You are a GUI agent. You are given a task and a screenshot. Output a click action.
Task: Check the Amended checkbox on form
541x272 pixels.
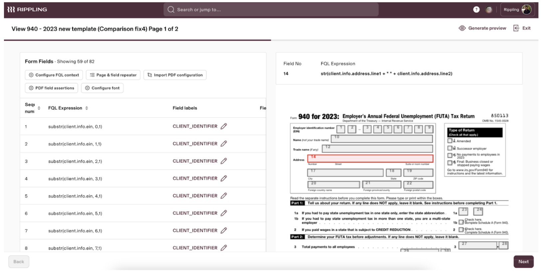[x=450, y=141]
